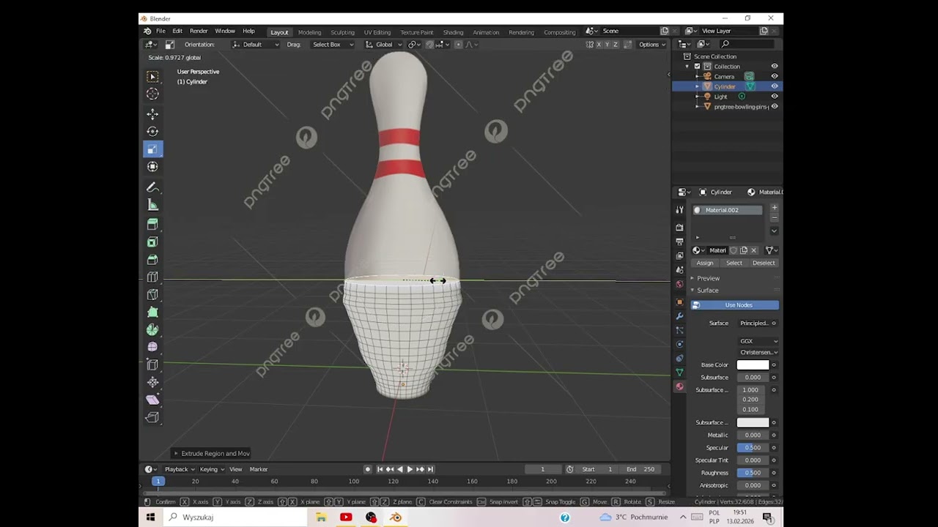The width and height of the screenshot is (938, 527).
Task: Open the Drag Select Box dropdown
Action: click(333, 45)
